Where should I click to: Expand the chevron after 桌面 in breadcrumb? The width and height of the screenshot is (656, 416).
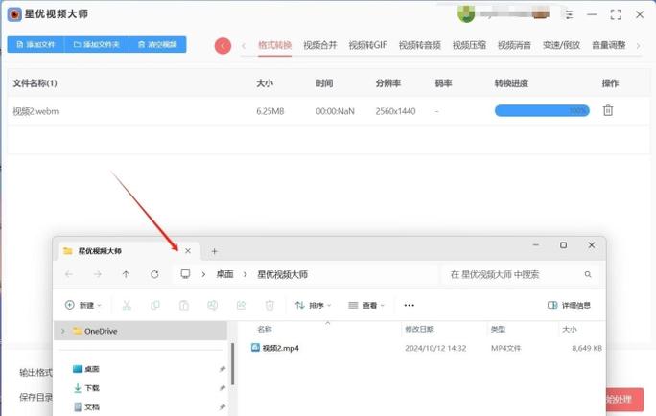246,274
